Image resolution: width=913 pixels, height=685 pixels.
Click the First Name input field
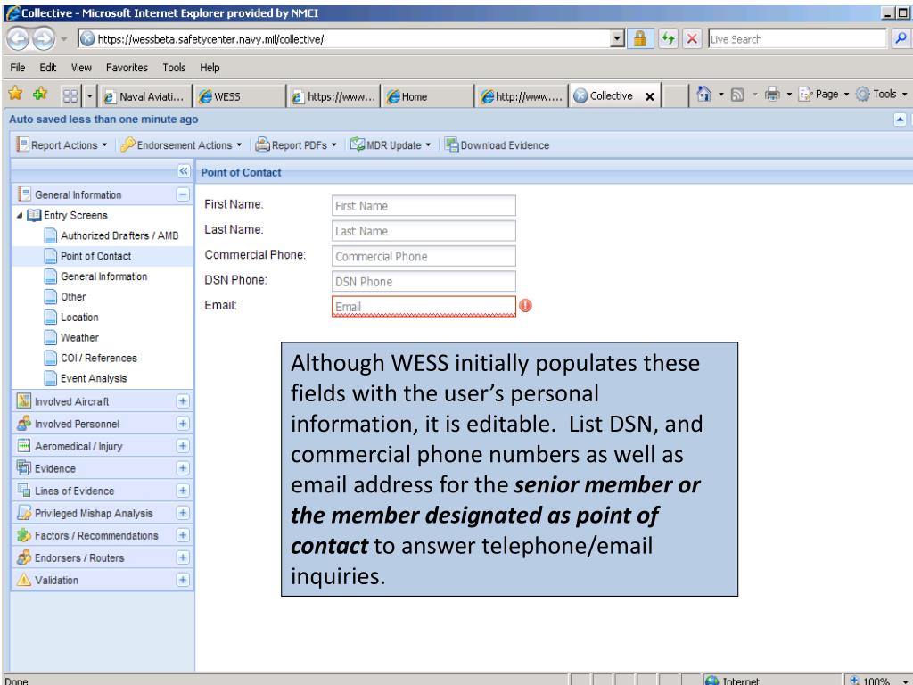click(x=424, y=206)
